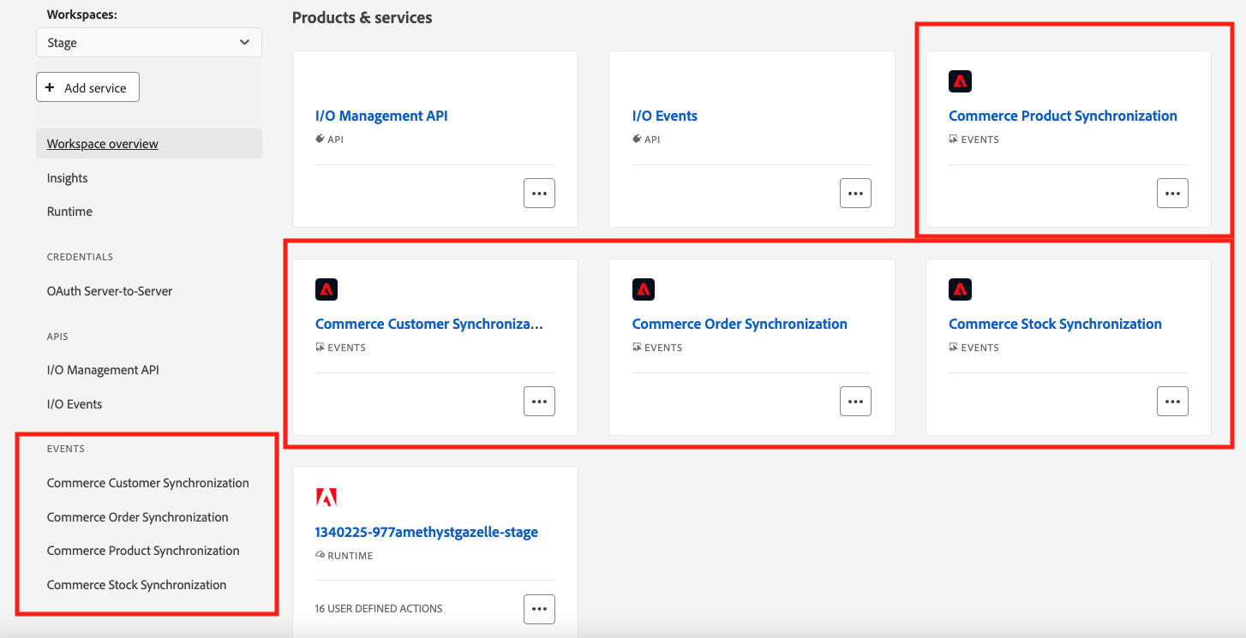Open more options for Commerce Product Synchronization
The width and height of the screenshot is (1246, 638).
click(x=1172, y=193)
